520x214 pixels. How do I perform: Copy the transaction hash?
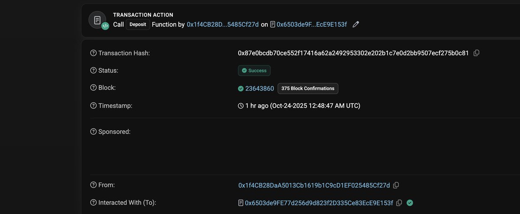pyautogui.click(x=477, y=53)
